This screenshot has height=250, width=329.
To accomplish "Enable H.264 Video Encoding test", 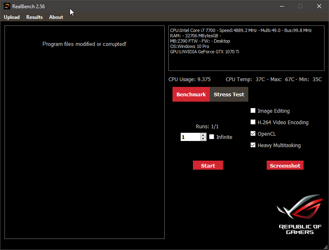I will (253, 122).
